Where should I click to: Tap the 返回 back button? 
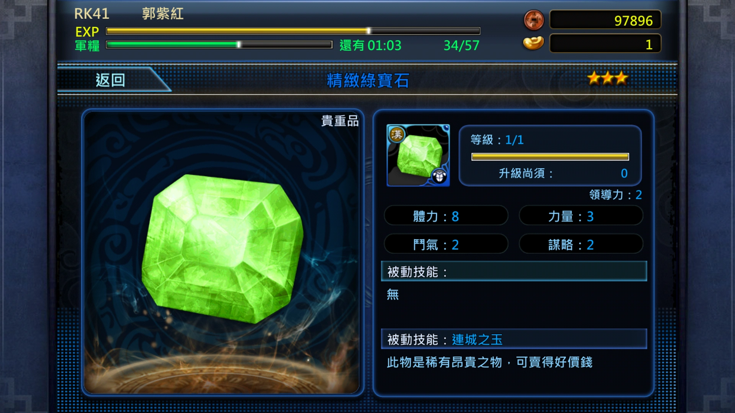pyautogui.click(x=110, y=80)
